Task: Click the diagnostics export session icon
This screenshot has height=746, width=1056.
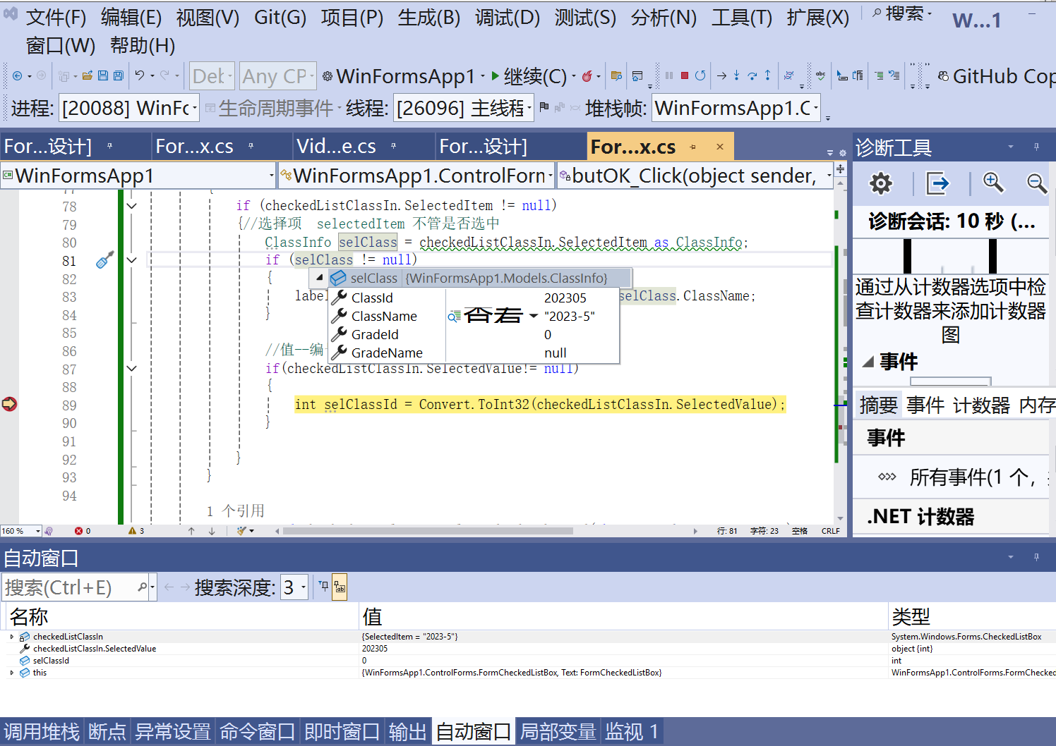Action: [937, 184]
